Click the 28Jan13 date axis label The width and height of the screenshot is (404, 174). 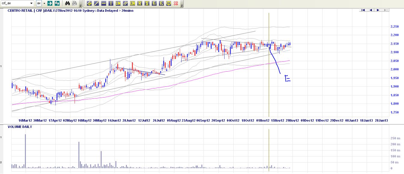tap(381, 120)
